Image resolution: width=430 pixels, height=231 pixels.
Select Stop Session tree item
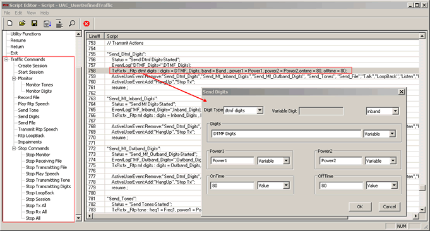pyautogui.click(x=38, y=199)
